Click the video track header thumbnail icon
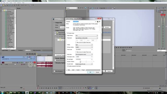Viewport: 167px width, 94px height. 3,57
